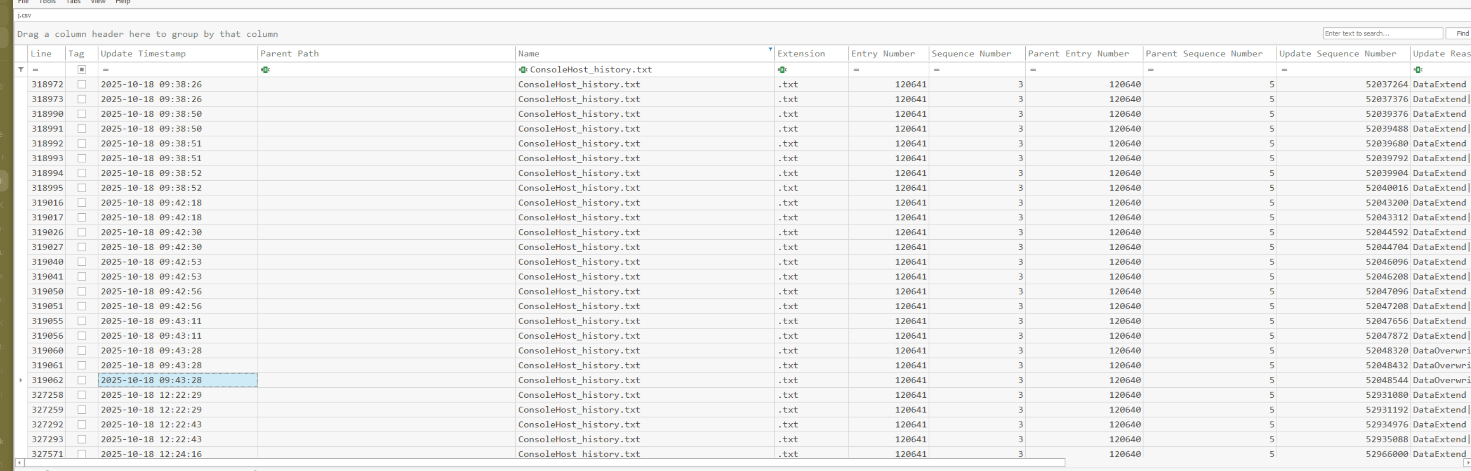Select the j.csv tab
The height and width of the screenshot is (471, 1471).
25,16
